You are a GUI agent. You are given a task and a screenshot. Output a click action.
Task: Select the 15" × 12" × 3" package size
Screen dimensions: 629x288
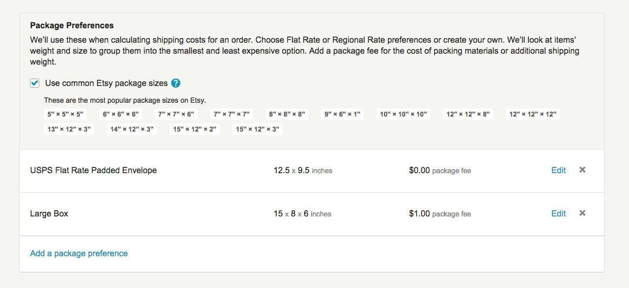257,129
